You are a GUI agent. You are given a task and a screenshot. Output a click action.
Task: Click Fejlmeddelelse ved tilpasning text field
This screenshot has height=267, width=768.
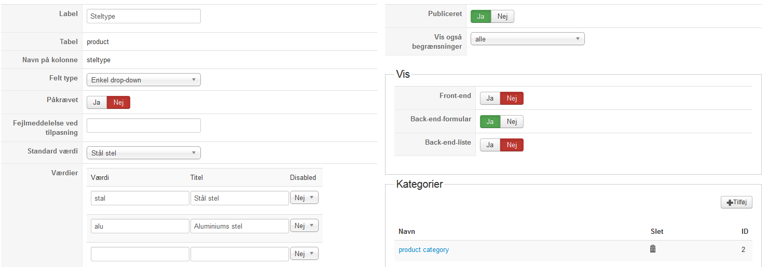143,125
